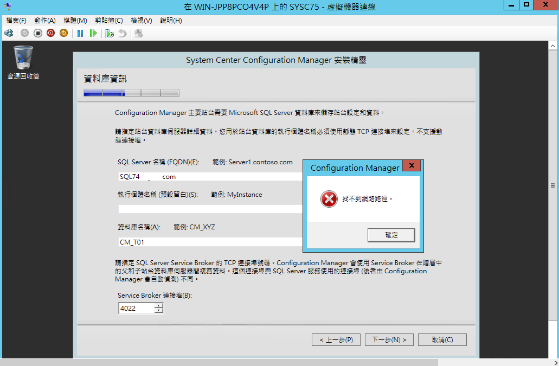
Task: Click the 上一步(P) button
Action: pyautogui.click(x=336, y=339)
